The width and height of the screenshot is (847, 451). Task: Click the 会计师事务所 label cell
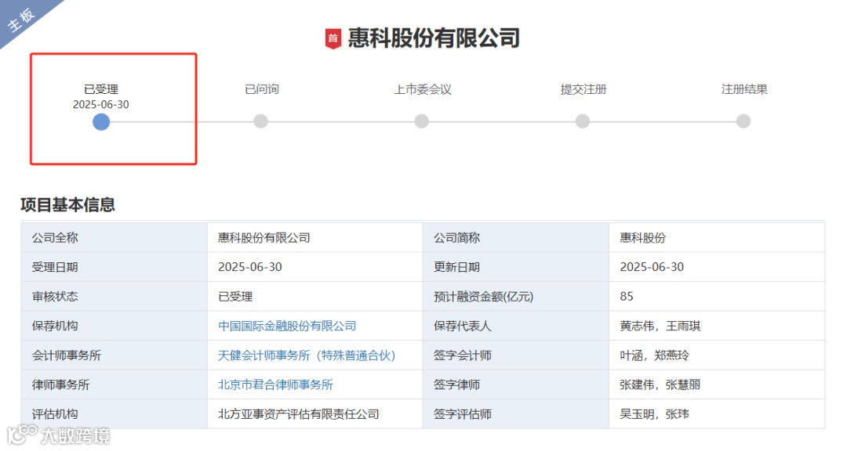114,355
